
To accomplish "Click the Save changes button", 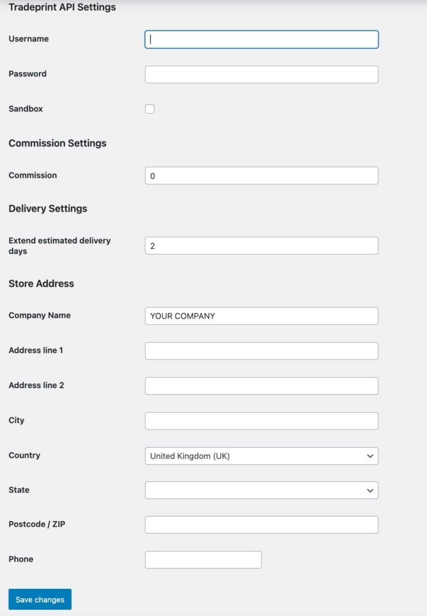I will (39, 599).
